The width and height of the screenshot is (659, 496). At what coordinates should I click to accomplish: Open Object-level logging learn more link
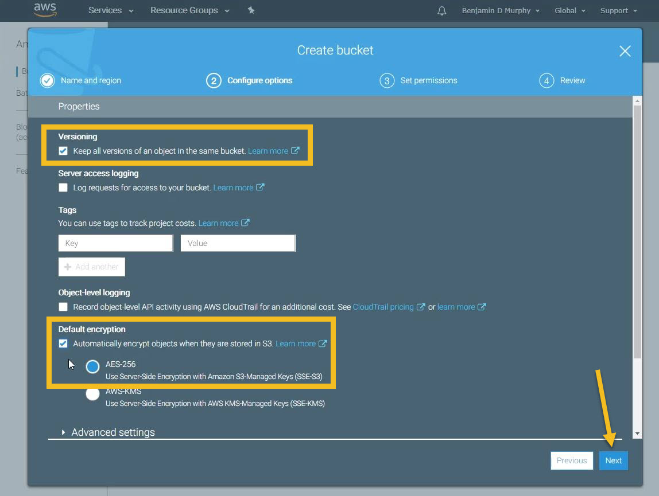point(456,307)
